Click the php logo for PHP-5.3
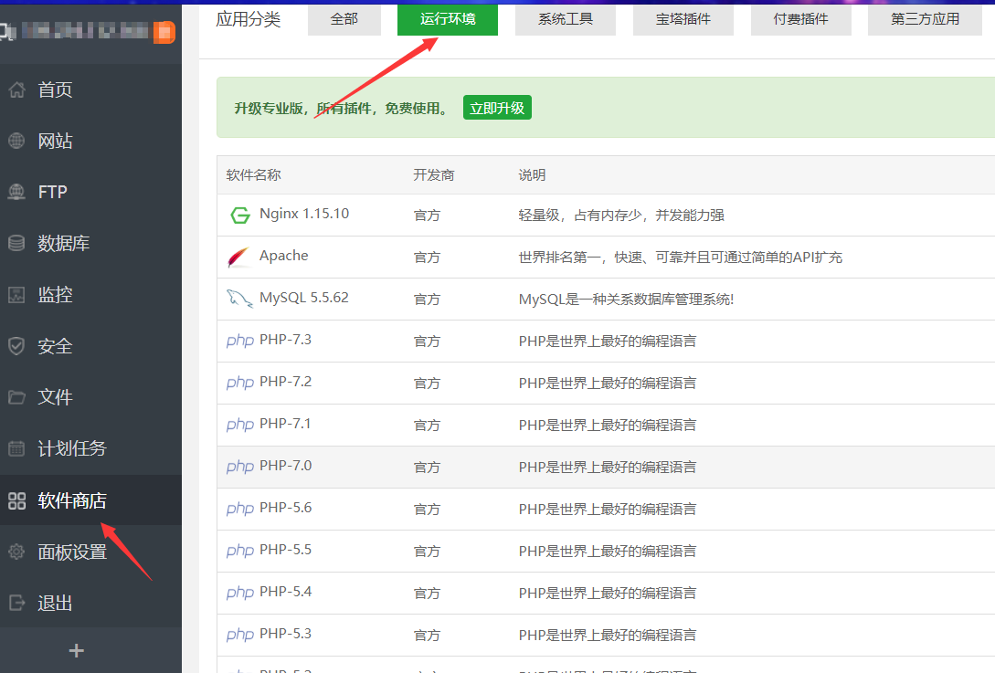The width and height of the screenshot is (995, 673). pos(240,634)
